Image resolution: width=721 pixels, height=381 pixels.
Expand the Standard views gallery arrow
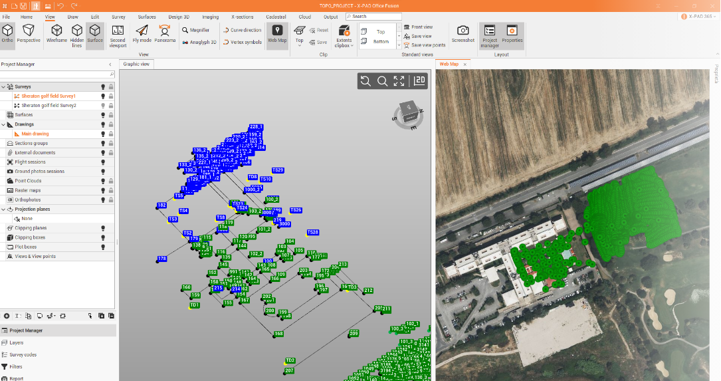point(399,45)
